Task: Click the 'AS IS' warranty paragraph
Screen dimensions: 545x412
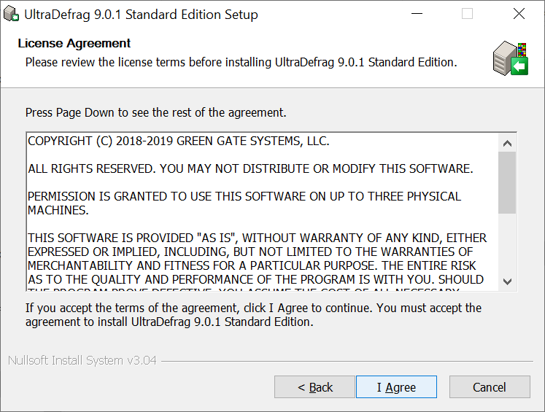Action: tap(257, 259)
